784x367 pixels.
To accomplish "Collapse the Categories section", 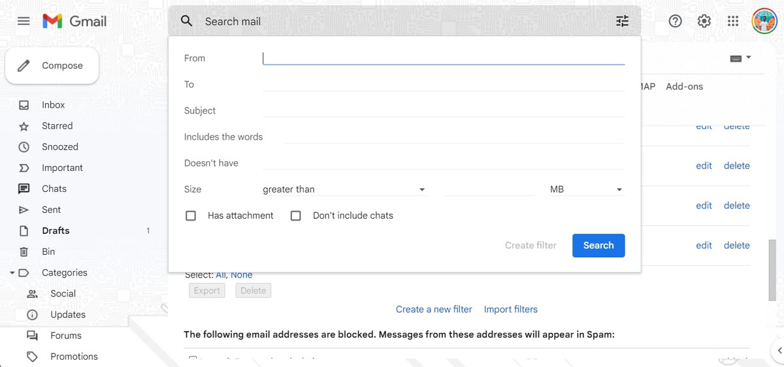I will (12, 273).
